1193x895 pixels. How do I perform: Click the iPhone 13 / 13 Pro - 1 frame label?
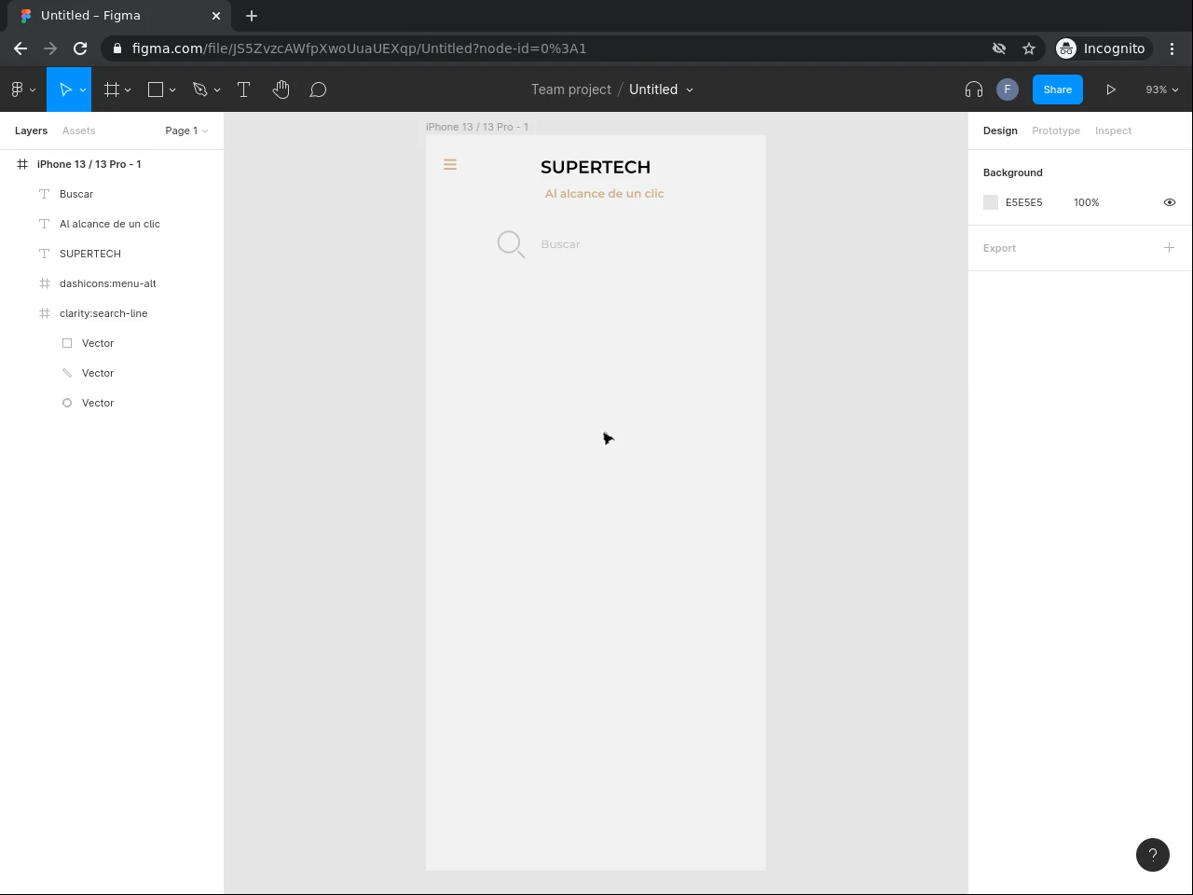[477, 127]
